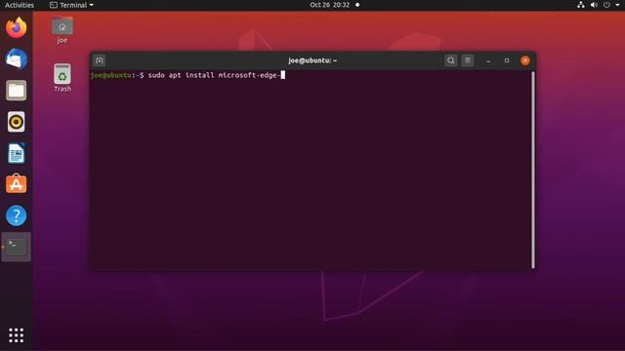Search in terminal with magnifier icon
This screenshot has width=625, height=351.
coord(451,60)
